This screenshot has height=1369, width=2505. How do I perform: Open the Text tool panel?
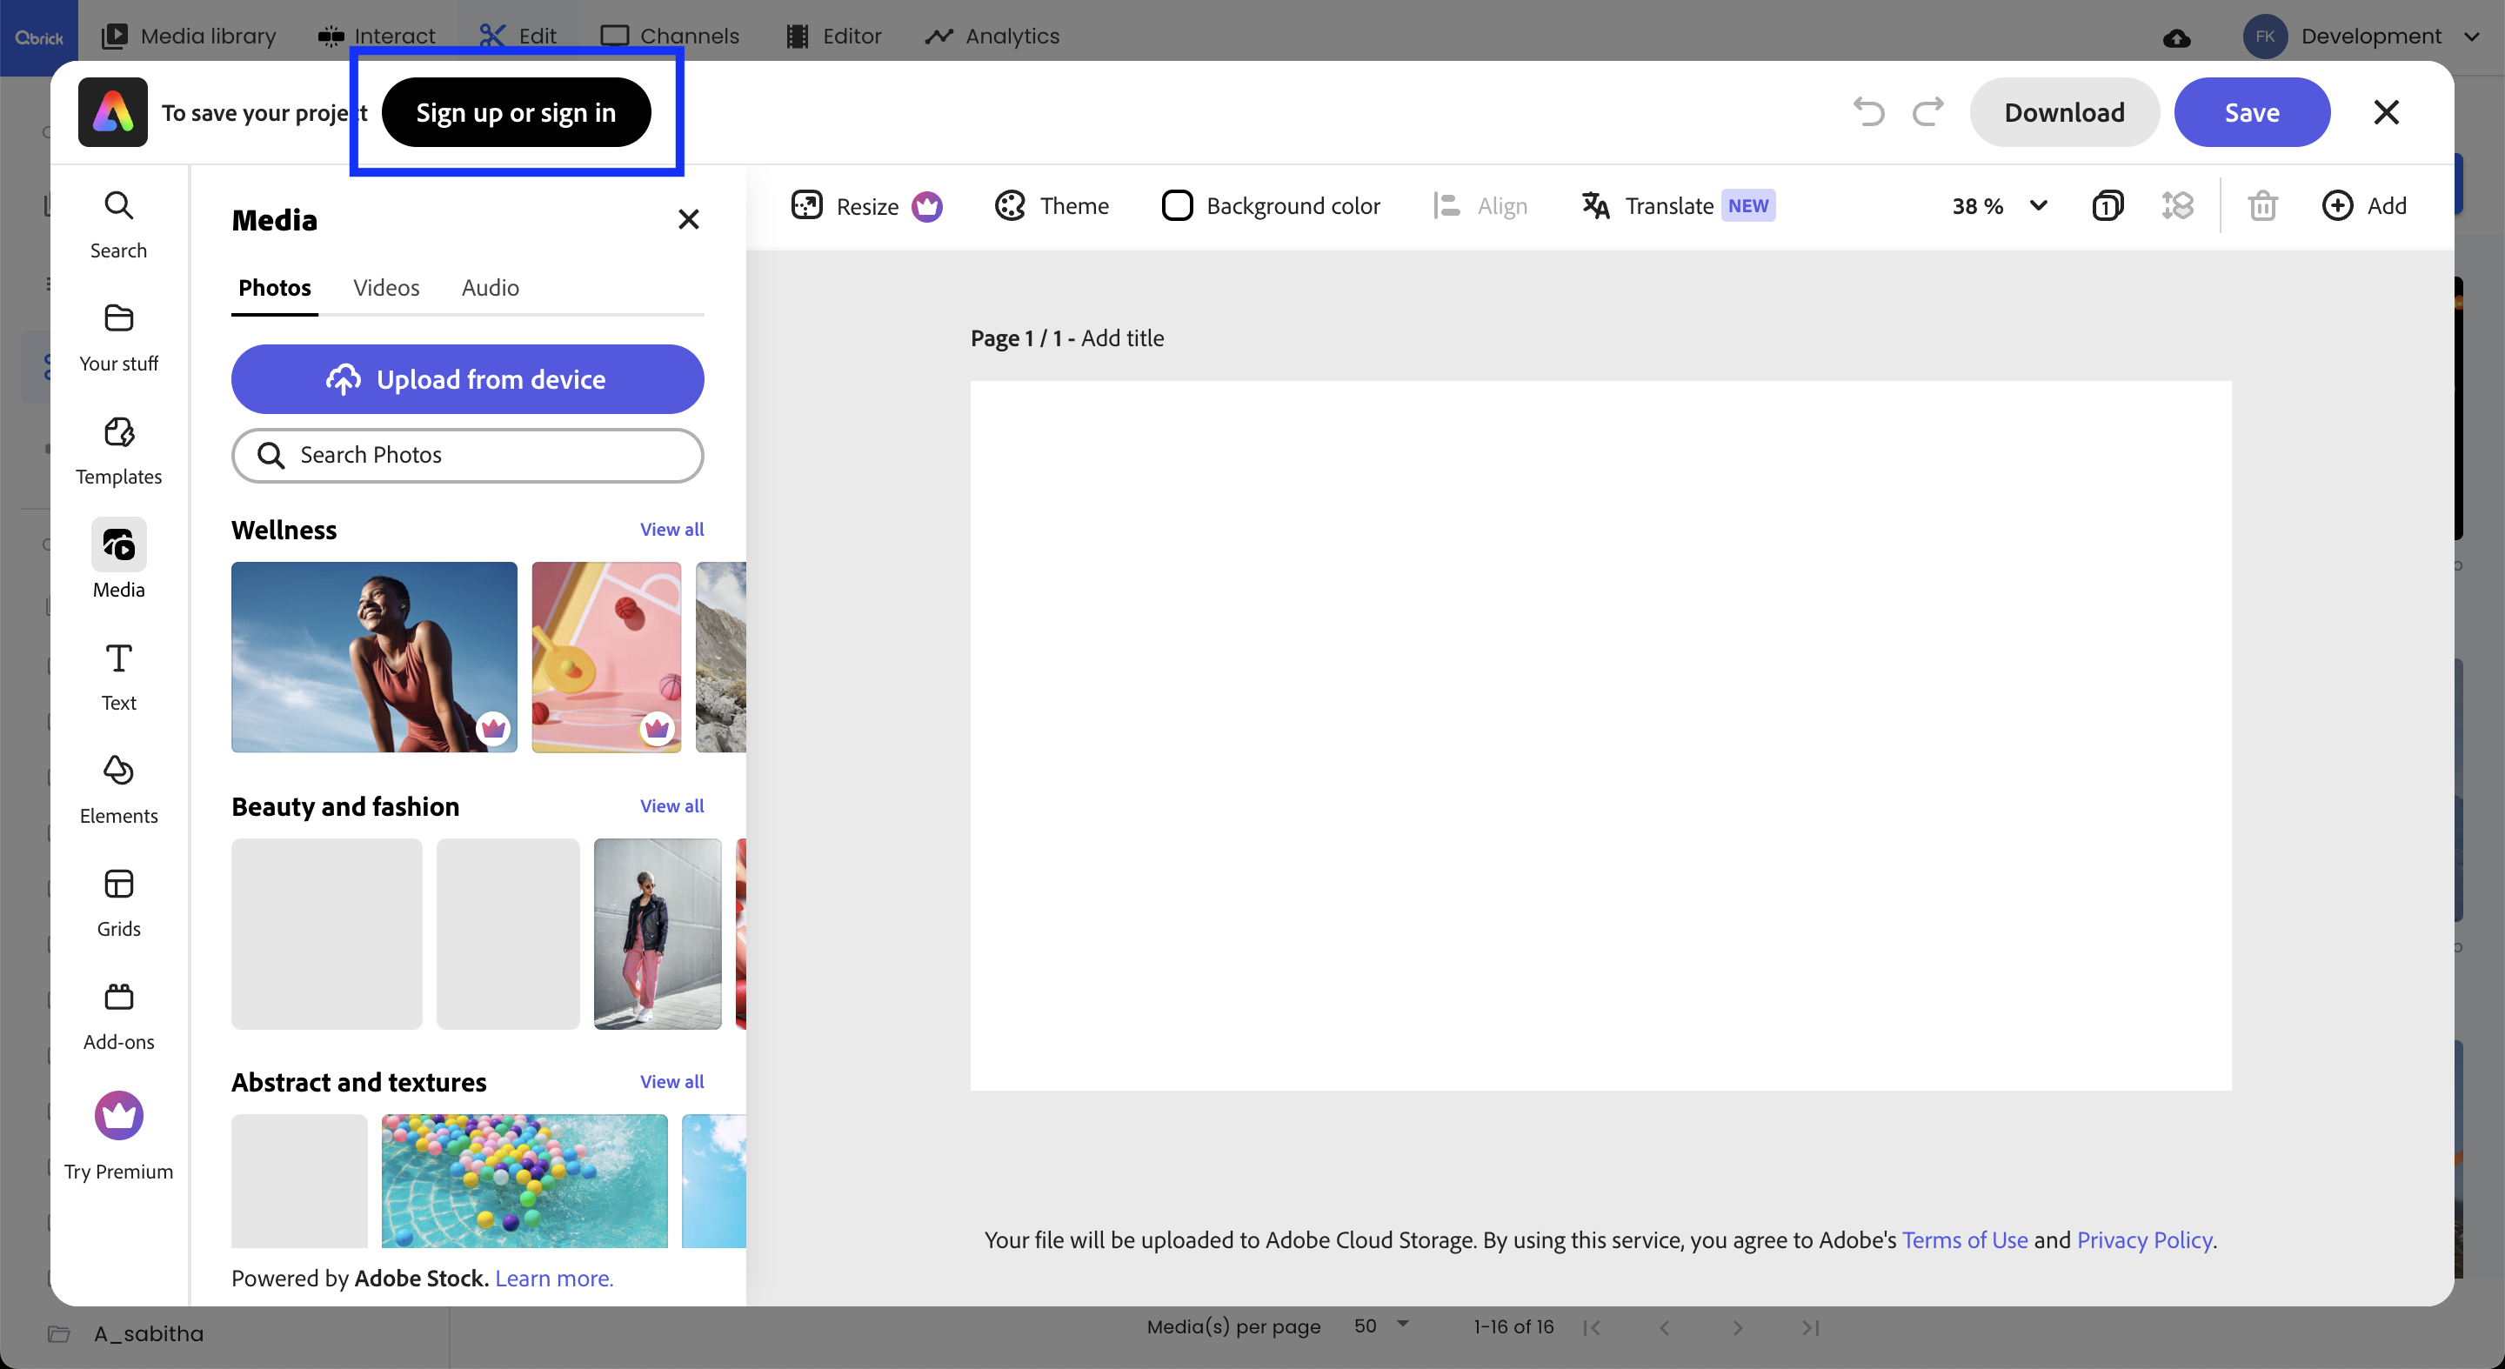(x=118, y=678)
